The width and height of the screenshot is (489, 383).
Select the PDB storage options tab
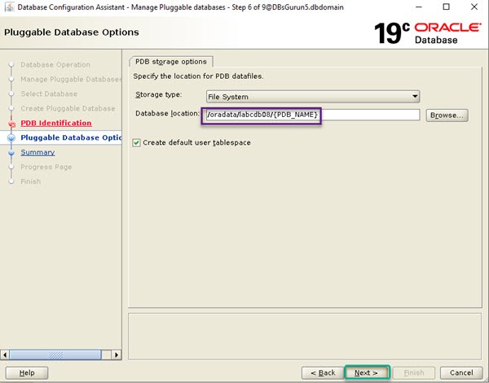point(171,62)
